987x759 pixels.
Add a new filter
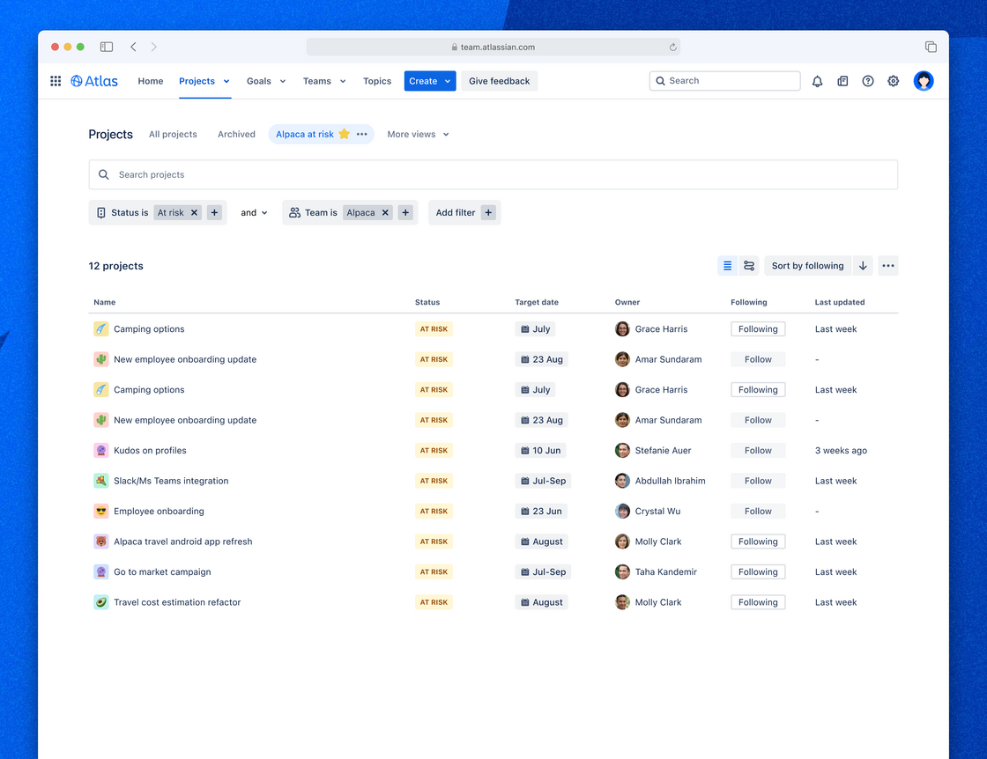click(x=464, y=212)
